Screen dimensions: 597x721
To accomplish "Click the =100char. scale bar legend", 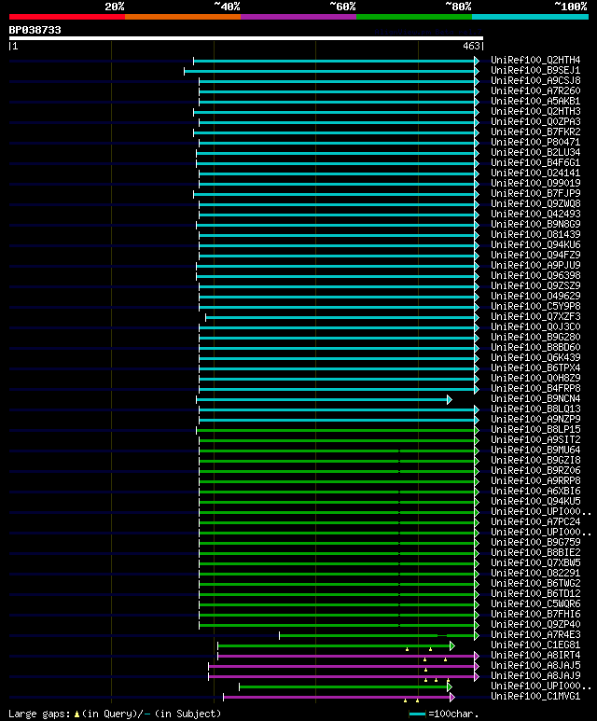I will pos(444,714).
